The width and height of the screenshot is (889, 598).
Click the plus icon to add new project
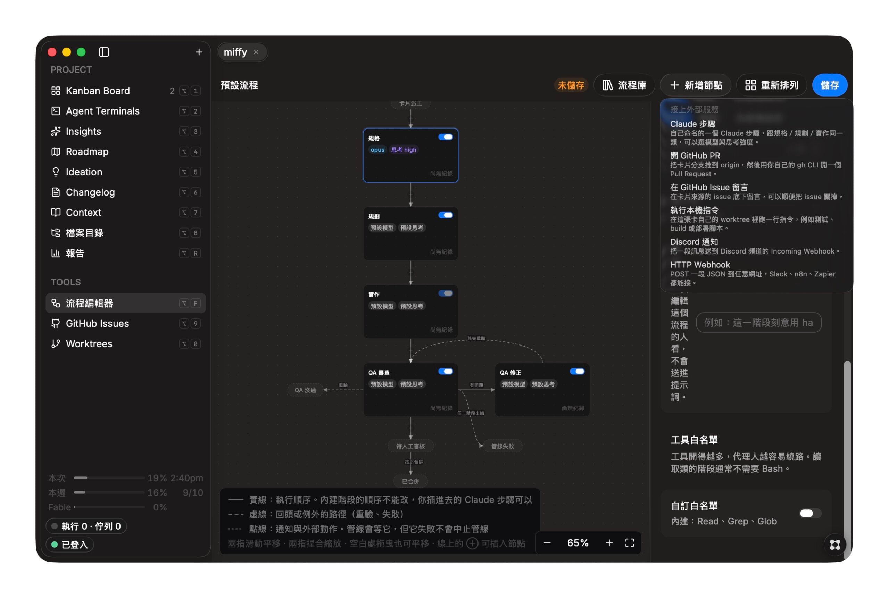199,52
